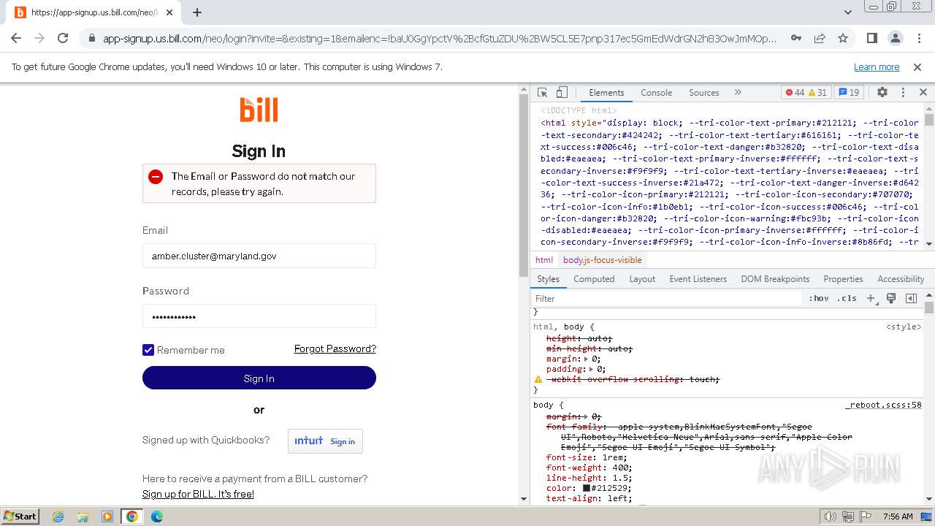Viewport: 935px width, 526px height.
Task: Open saved passwords key icon
Action: (x=796, y=38)
